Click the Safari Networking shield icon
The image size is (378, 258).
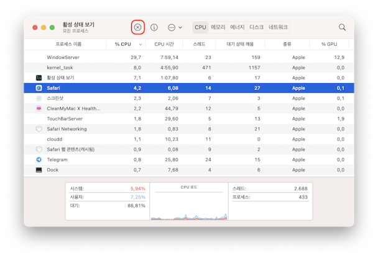39,129
